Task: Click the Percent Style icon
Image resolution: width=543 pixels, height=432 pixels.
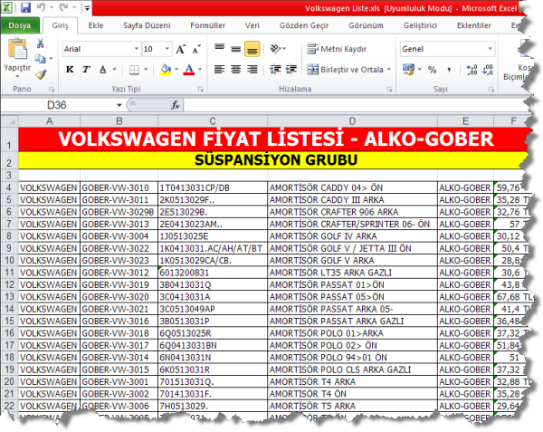Action: coord(432,70)
